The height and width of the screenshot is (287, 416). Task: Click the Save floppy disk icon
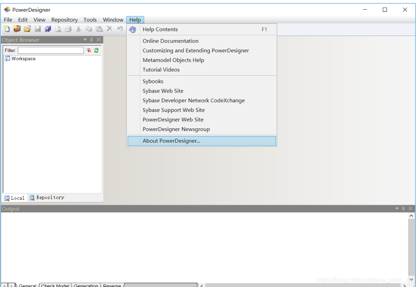[38, 28]
